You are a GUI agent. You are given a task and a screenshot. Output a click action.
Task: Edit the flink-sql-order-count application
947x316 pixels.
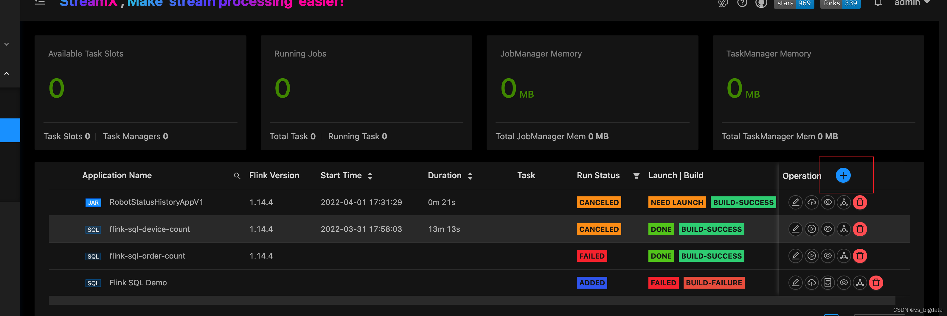click(795, 256)
